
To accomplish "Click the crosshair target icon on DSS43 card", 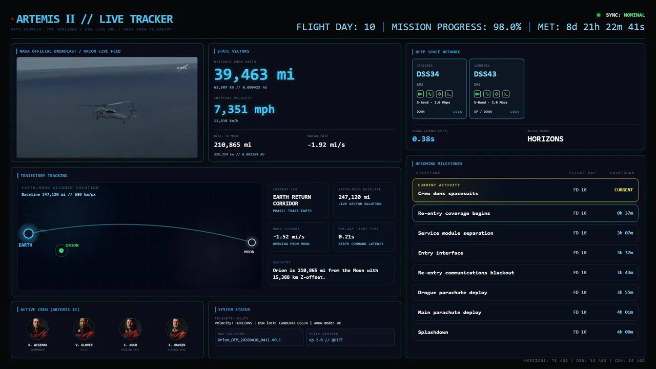I will (496, 94).
